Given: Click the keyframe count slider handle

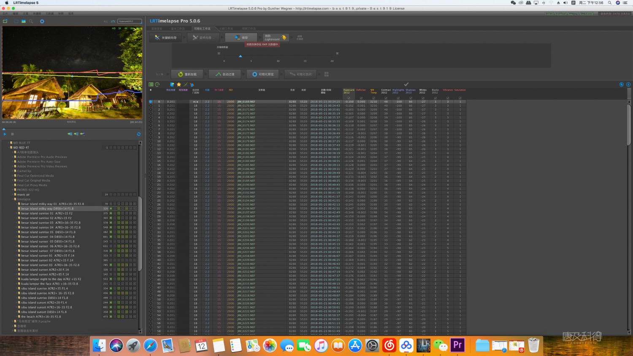Looking at the screenshot, I should [241, 56].
